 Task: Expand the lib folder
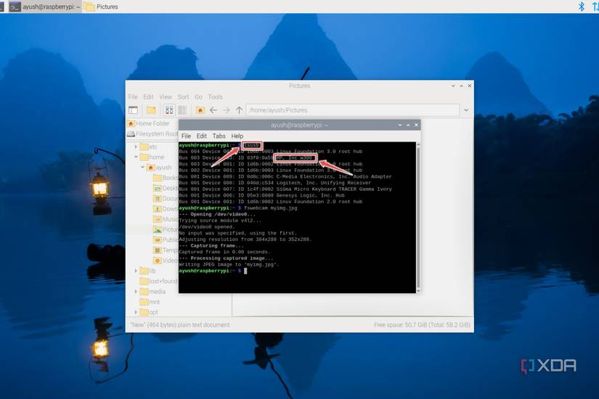tap(136, 271)
